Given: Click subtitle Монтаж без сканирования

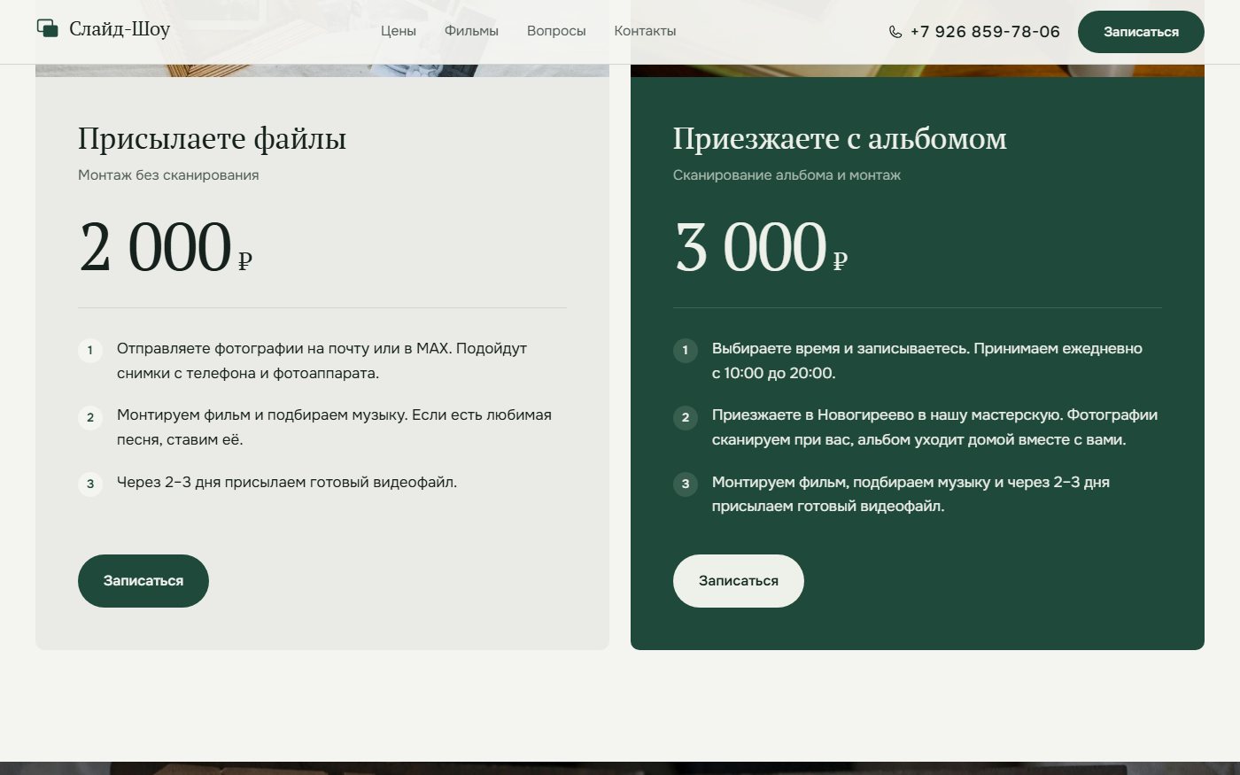Looking at the screenshot, I should (x=168, y=175).
